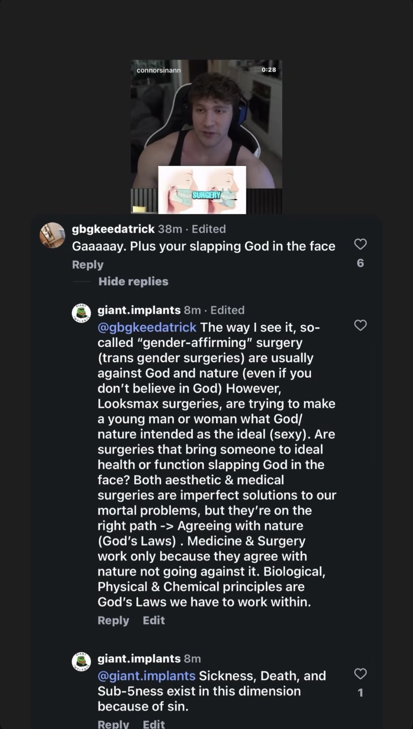413x729 pixels.
Task: Tap giant.implants username on last reply
Action: click(139, 658)
